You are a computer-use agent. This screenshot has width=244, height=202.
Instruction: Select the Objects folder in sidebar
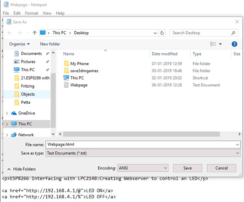(27, 94)
